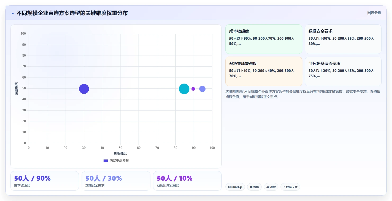Click the 系统集成复杂度 label under 50人 / 10%
This screenshot has width=392, height=201.
168,185
